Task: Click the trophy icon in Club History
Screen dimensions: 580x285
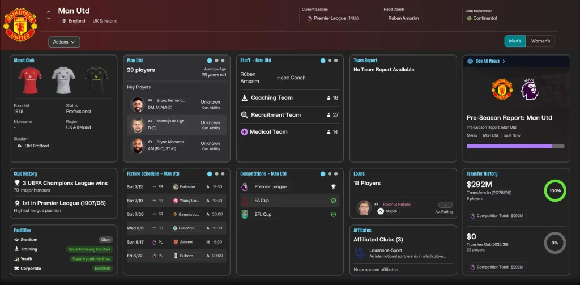Action: tap(16, 183)
